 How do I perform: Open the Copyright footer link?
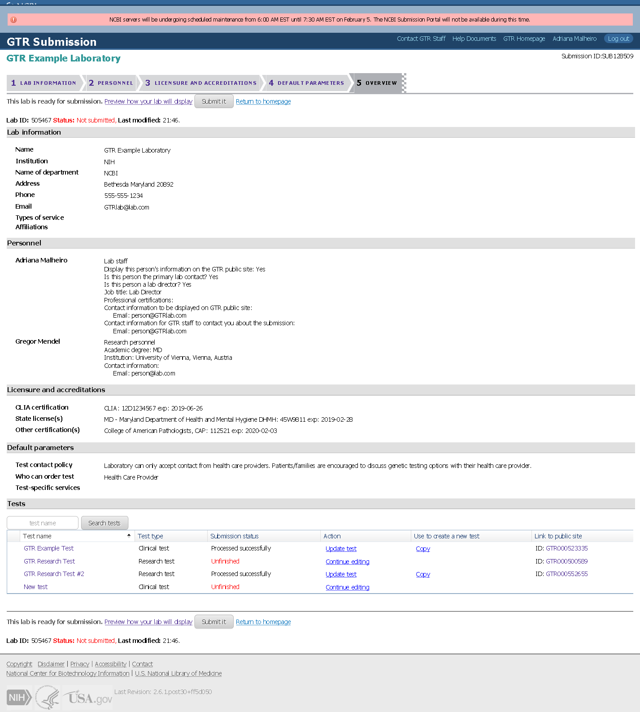tap(19, 664)
